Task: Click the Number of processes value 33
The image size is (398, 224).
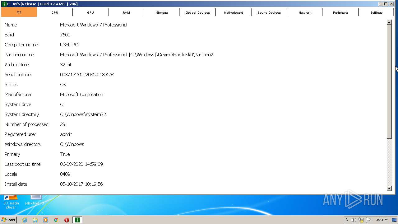Action: pyautogui.click(x=62, y=124)
